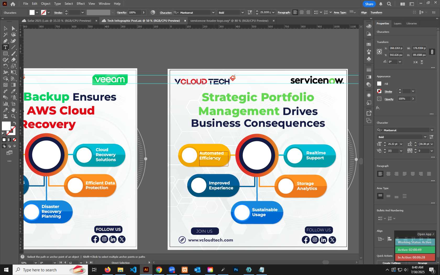Select the Column Graph tool

coord(5,104)
